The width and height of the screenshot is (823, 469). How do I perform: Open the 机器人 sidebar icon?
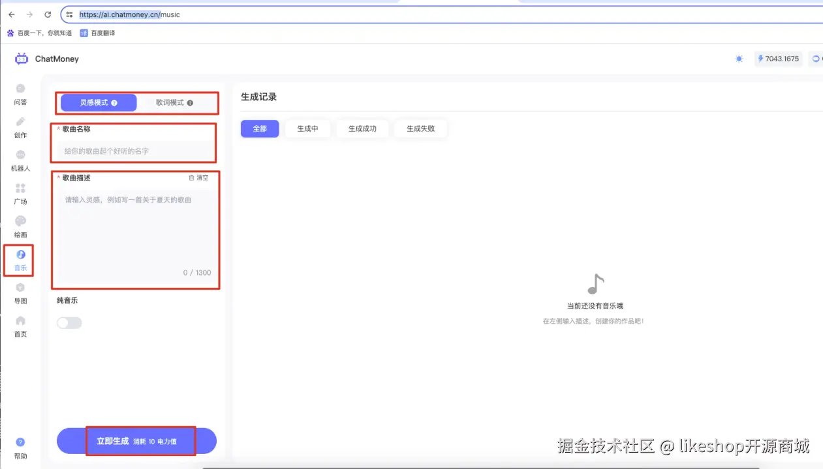pyautogui.click(x=20, y=155)
